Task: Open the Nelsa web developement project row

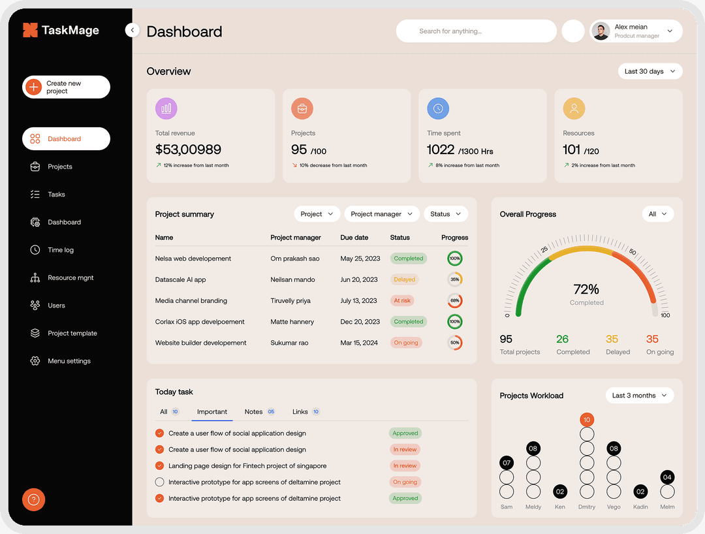Action: point(193,259)
